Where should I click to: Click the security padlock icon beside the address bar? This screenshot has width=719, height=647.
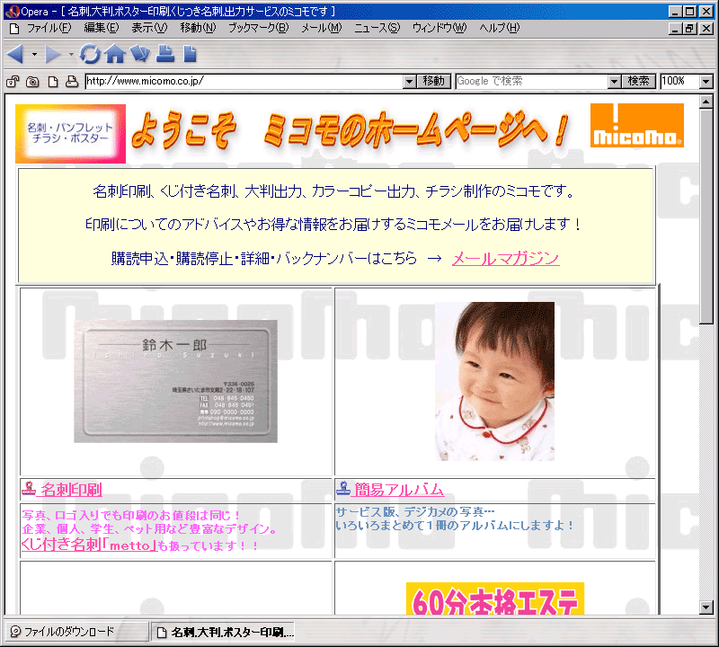click(13, 82)
